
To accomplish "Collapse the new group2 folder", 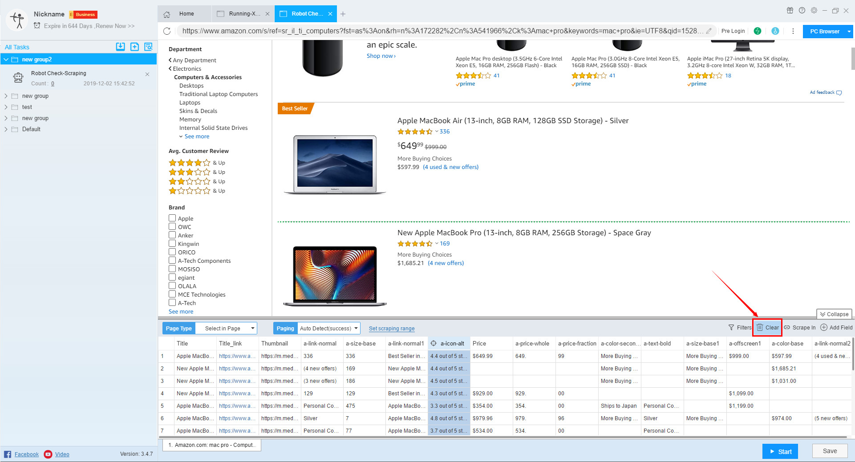I will pos(6,60).
